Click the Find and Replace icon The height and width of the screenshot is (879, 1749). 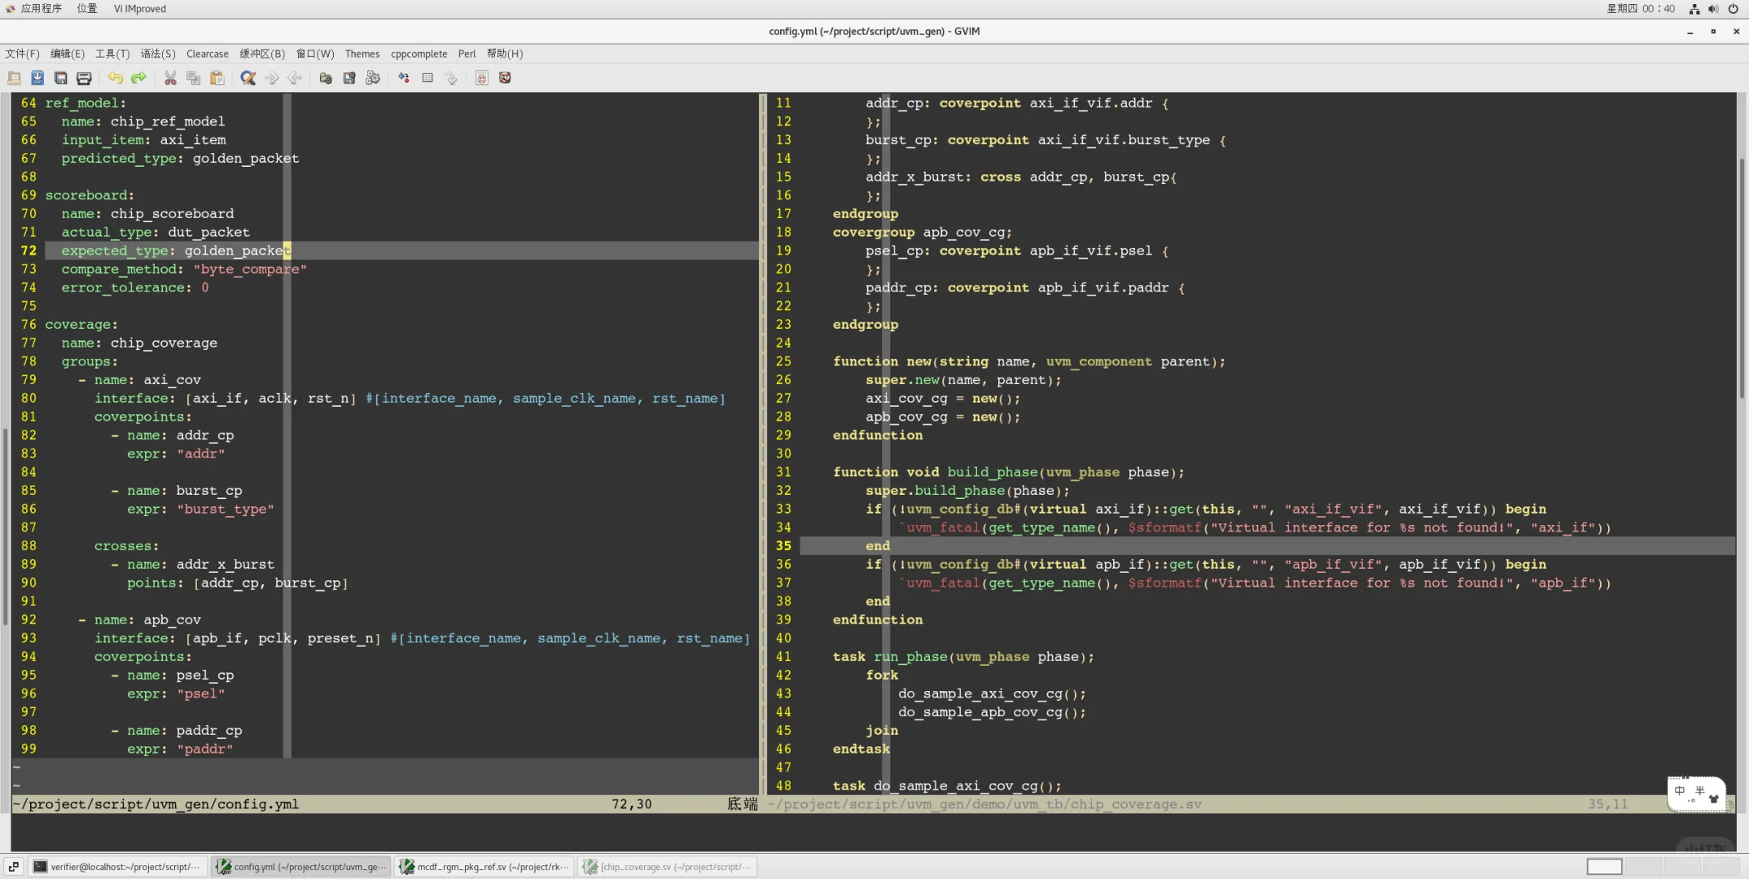(248, 78)
